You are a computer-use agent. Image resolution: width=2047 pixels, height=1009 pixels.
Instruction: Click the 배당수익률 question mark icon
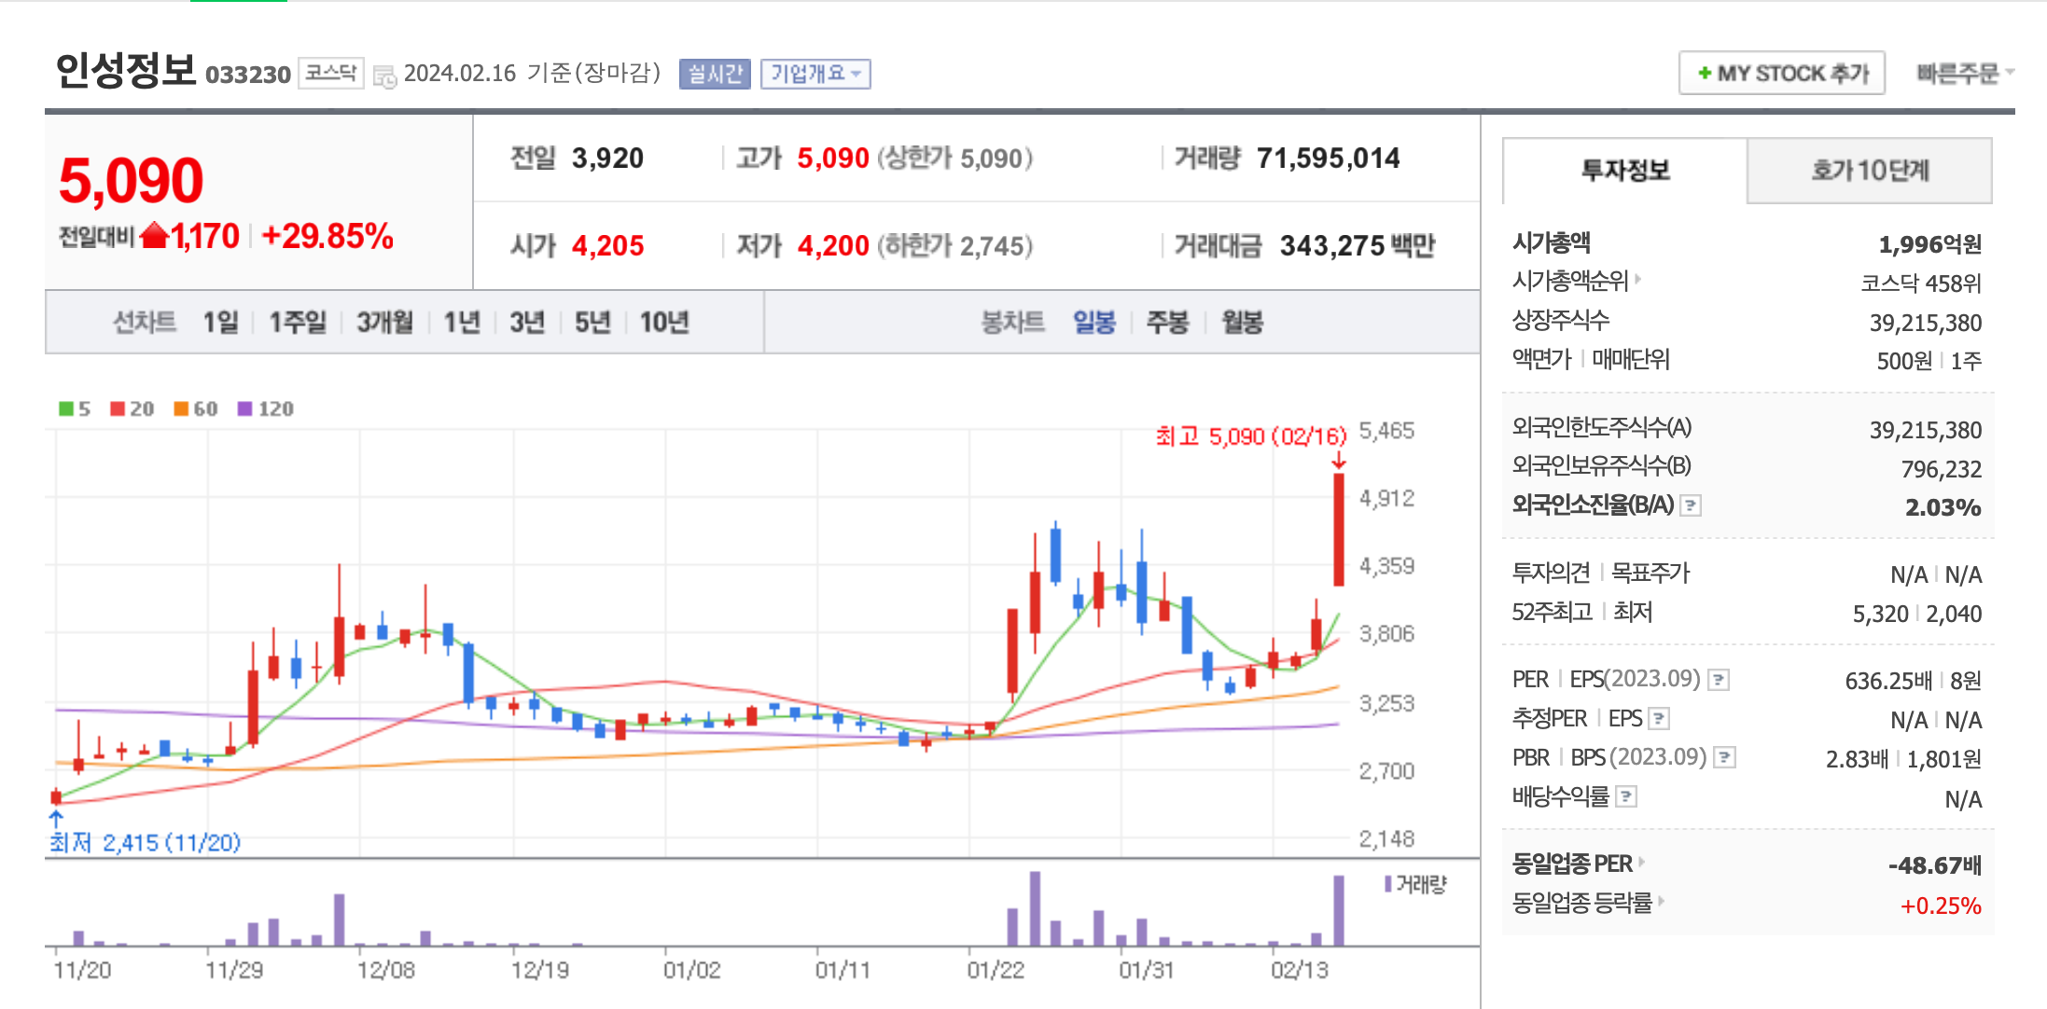pyautogui.click(x=1627, y=796)
